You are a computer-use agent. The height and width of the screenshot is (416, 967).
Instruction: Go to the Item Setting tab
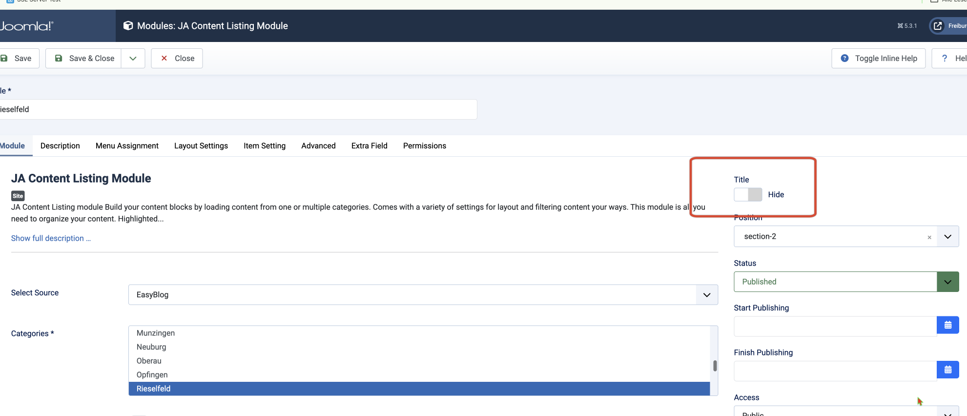[x=265, y=146]
